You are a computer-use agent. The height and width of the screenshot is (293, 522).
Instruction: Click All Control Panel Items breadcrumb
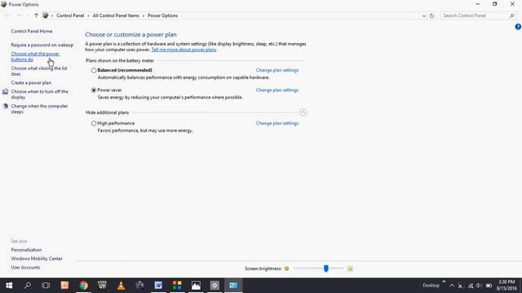[116, 15]
